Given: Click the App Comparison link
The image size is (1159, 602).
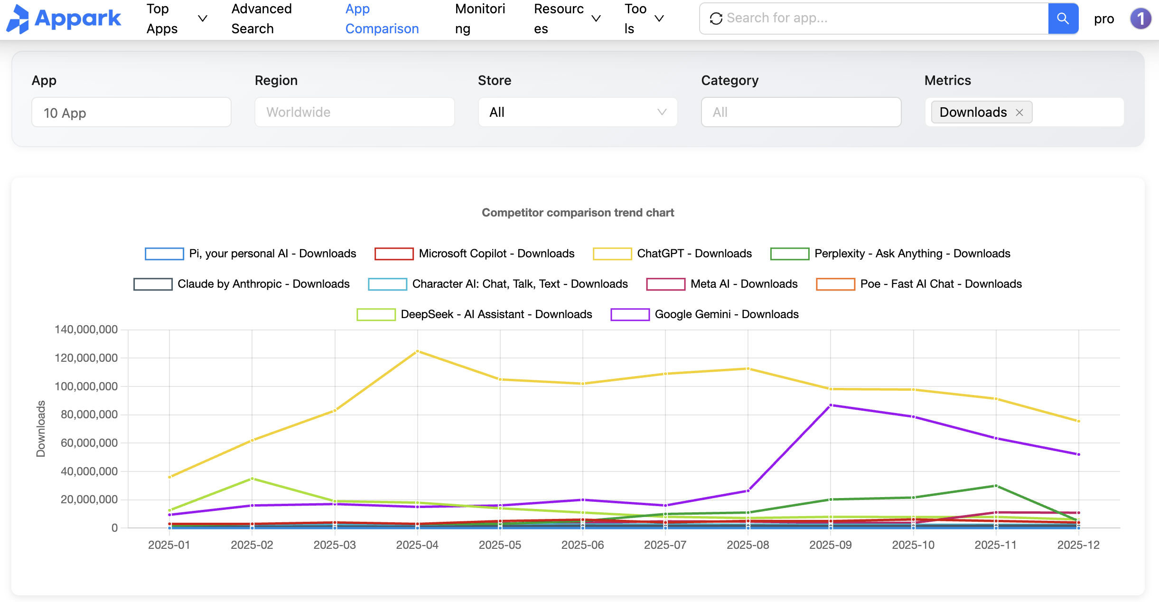Looking at the screenshot, I should click(382, 19).
